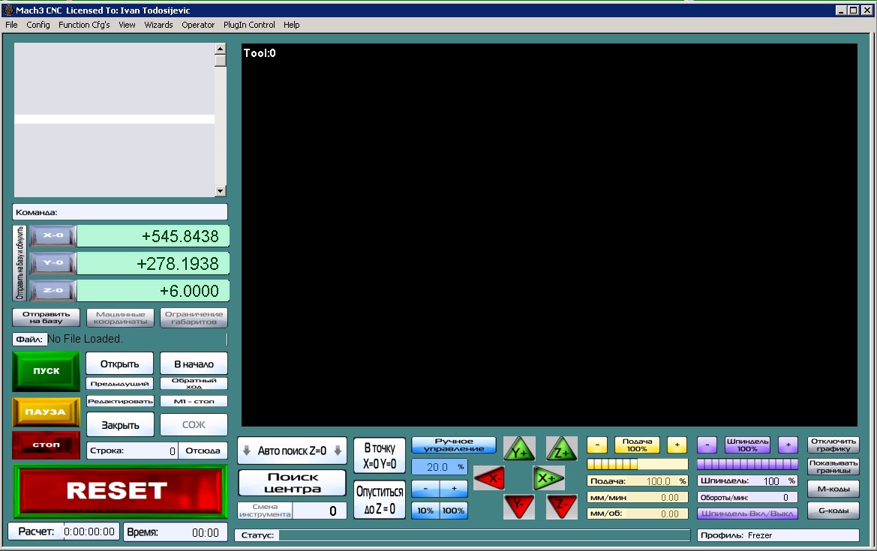Toggle Ручное управление jog mode

point(454,445)
